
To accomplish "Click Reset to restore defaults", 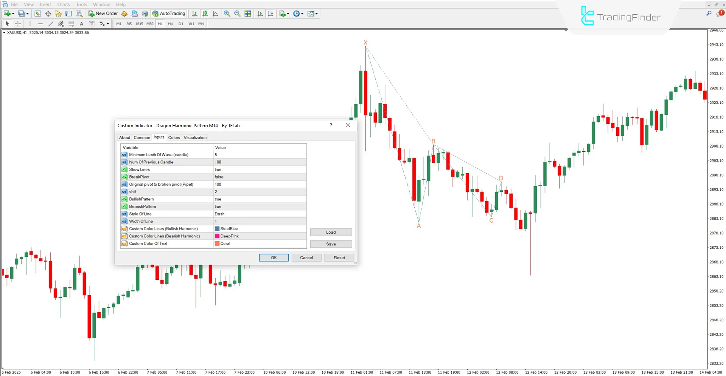I will pos(339,257).
